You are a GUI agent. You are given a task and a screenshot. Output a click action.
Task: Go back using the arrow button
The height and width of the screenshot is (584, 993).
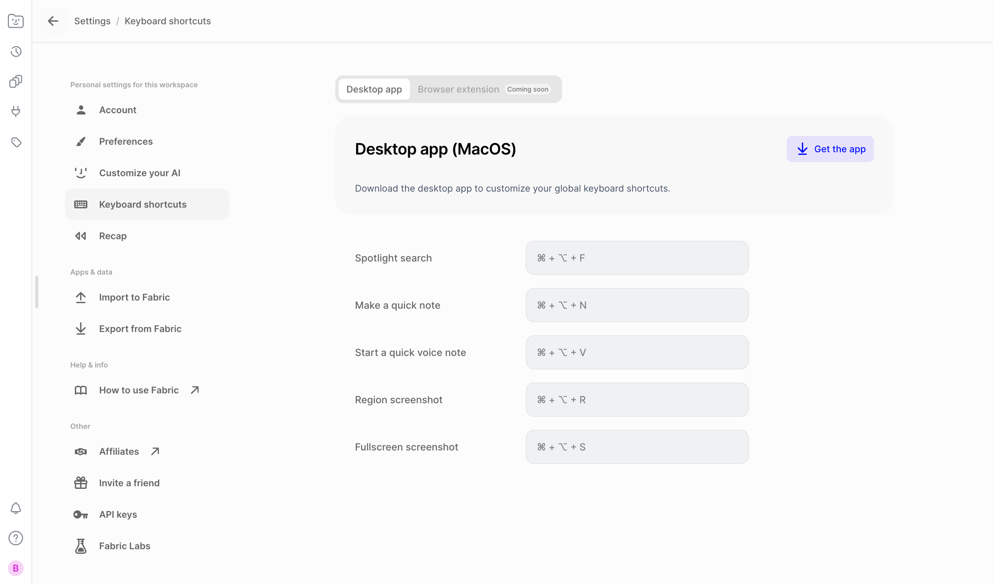click(53, 21)
